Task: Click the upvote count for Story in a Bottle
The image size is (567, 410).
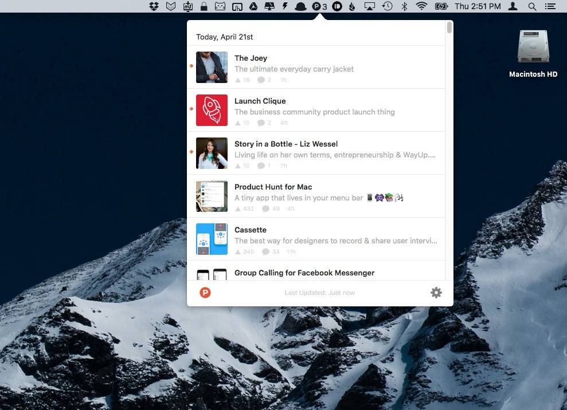Action: (x=243, y=166)
